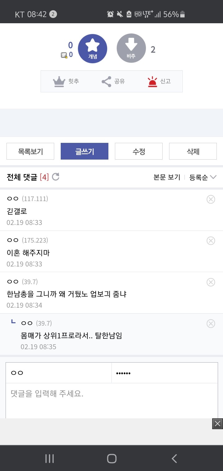This screenshot has width=223, height=471.
Task: Upvote the post with the 개념 star button
Action: 92,48
